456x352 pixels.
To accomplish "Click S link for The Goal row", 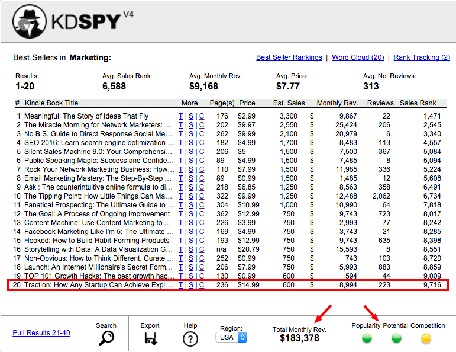I will pyautogui.click(x=191, y=214).
